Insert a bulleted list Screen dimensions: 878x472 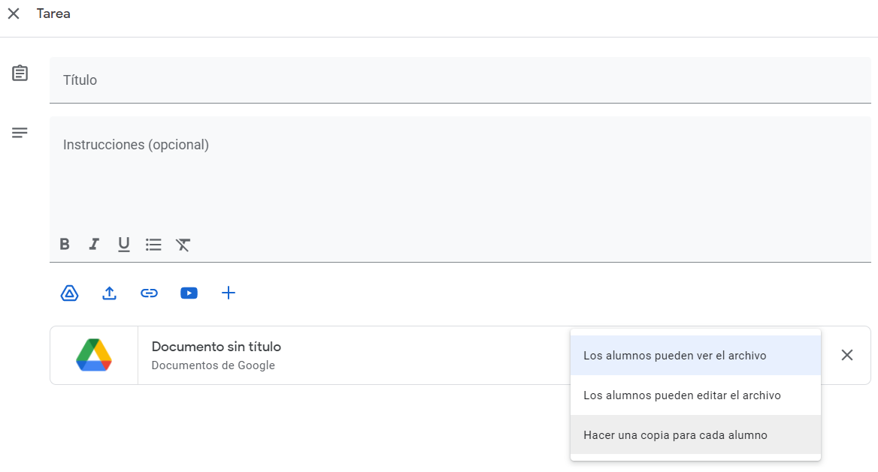[x=153, y=245]
